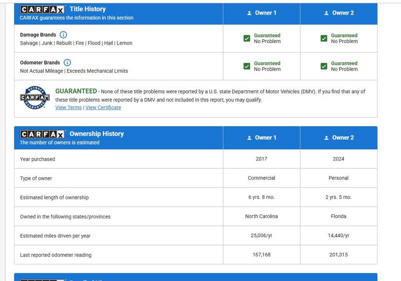Click the 14,440/yr mileage value
This screenshot has height=281, width=401.
[338, 236]
